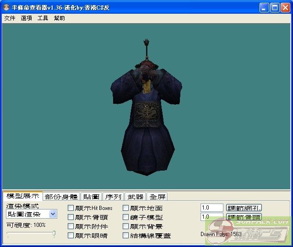This screenshot has height=247, width=293.
Task: Check the 顯示地面 (Show Ground) option
Action: coord(126,208)
